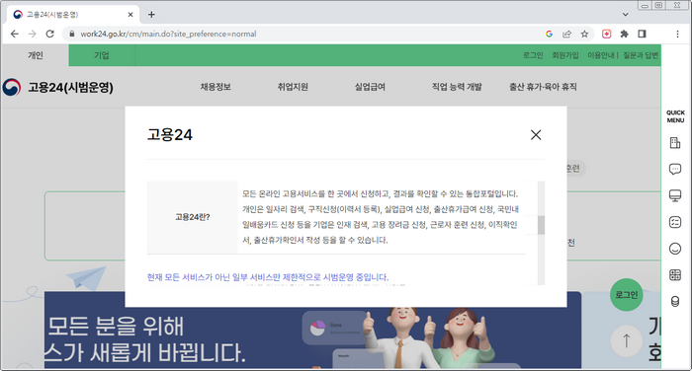692x371 pixels.
Task: Open the 채용정보 menu
Action: click(x=216, y=87)
